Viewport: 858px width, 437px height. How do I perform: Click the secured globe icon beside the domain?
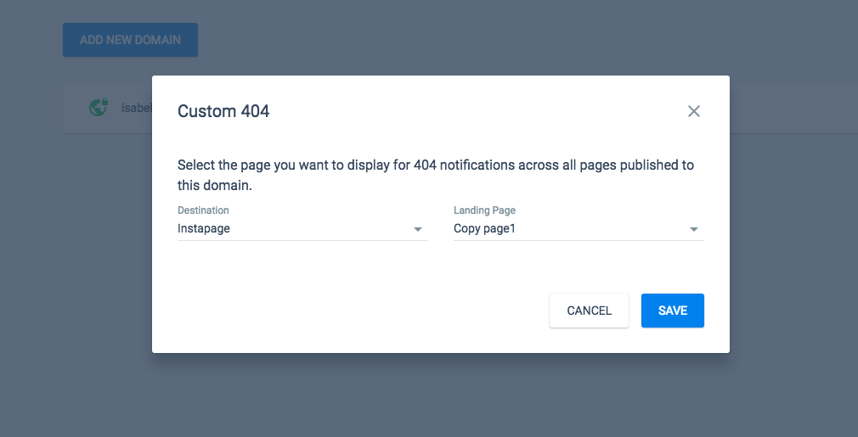(x=99, y=107)
